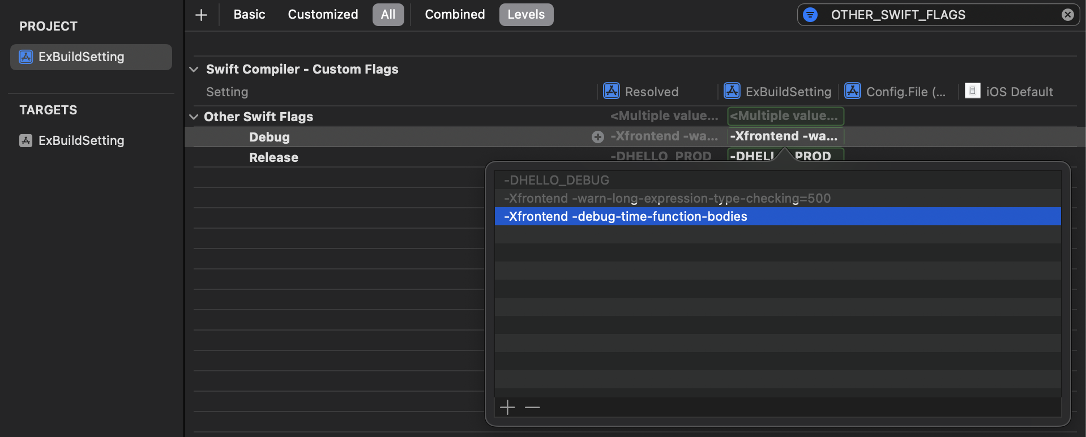Show Customized build settings
Viewport: 1086px width, 437px height.
pyautogui.click(x=323, y=15)
